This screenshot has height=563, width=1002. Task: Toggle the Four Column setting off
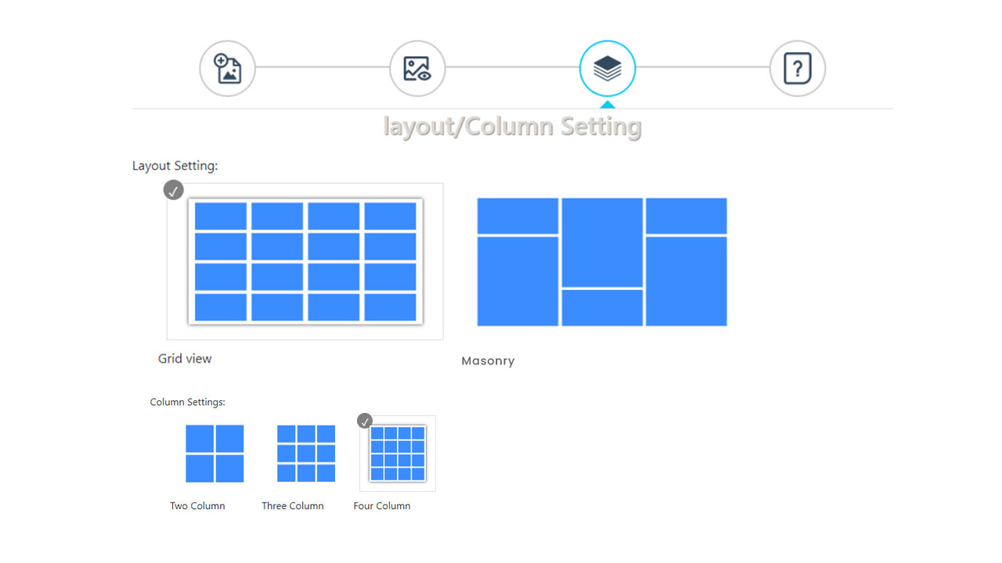[x=397, y=454]
